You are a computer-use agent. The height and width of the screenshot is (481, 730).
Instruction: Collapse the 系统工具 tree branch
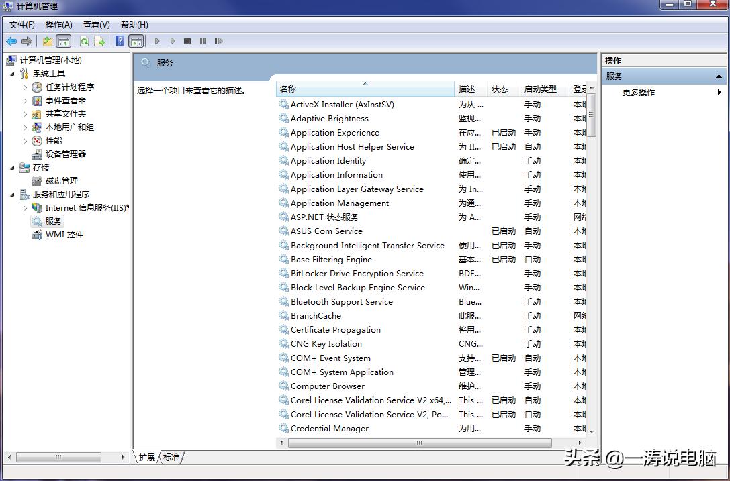coord(11,73)
